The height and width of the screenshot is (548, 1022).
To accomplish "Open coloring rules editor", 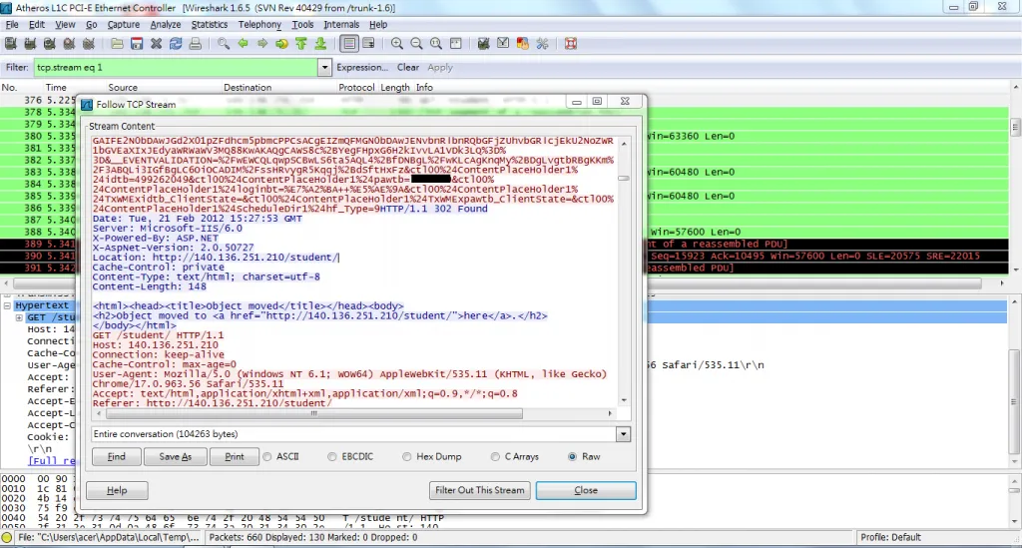I will [523, 44].
